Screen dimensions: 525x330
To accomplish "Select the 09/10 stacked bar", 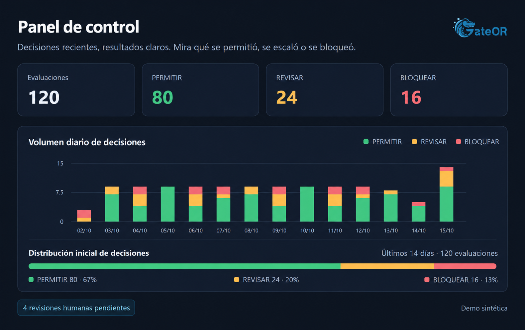I will coord(279,204).
